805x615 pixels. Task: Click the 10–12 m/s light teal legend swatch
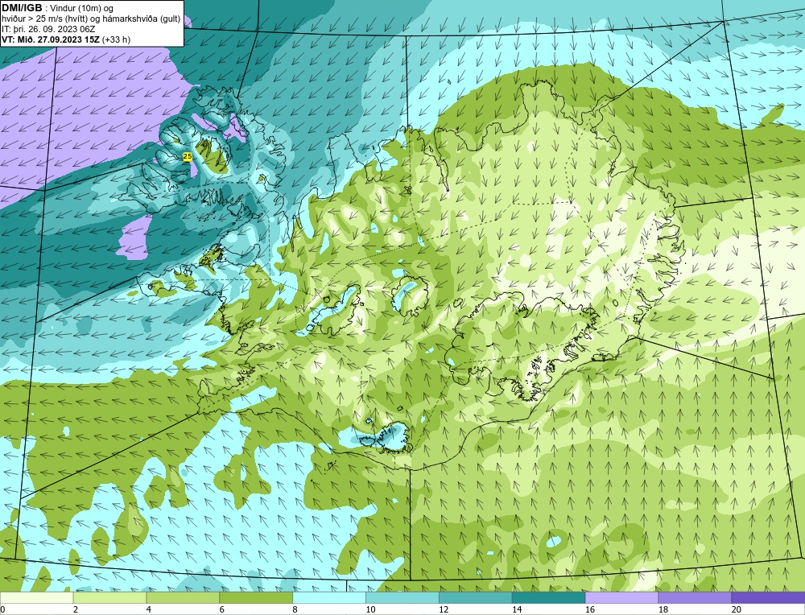point(402,597)
